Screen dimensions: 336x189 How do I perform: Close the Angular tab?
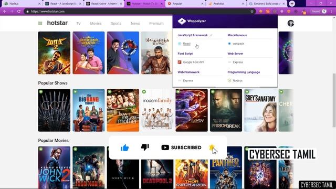[x=202, y=4]
